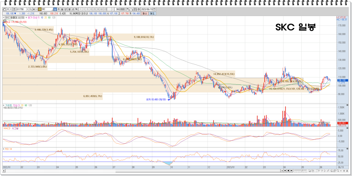This screenshot has width=352, height=176.
Task: Click the 매도 sell button
Action: (152, 13)
